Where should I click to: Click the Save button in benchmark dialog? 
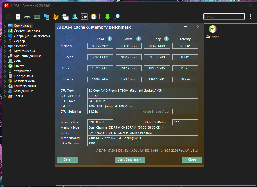(67, 159)
